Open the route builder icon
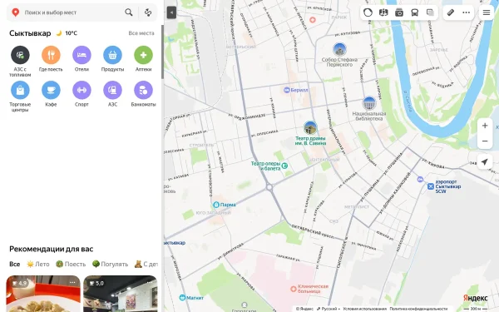Viewport: 499px width, 312px height. [x=148, y=12]
